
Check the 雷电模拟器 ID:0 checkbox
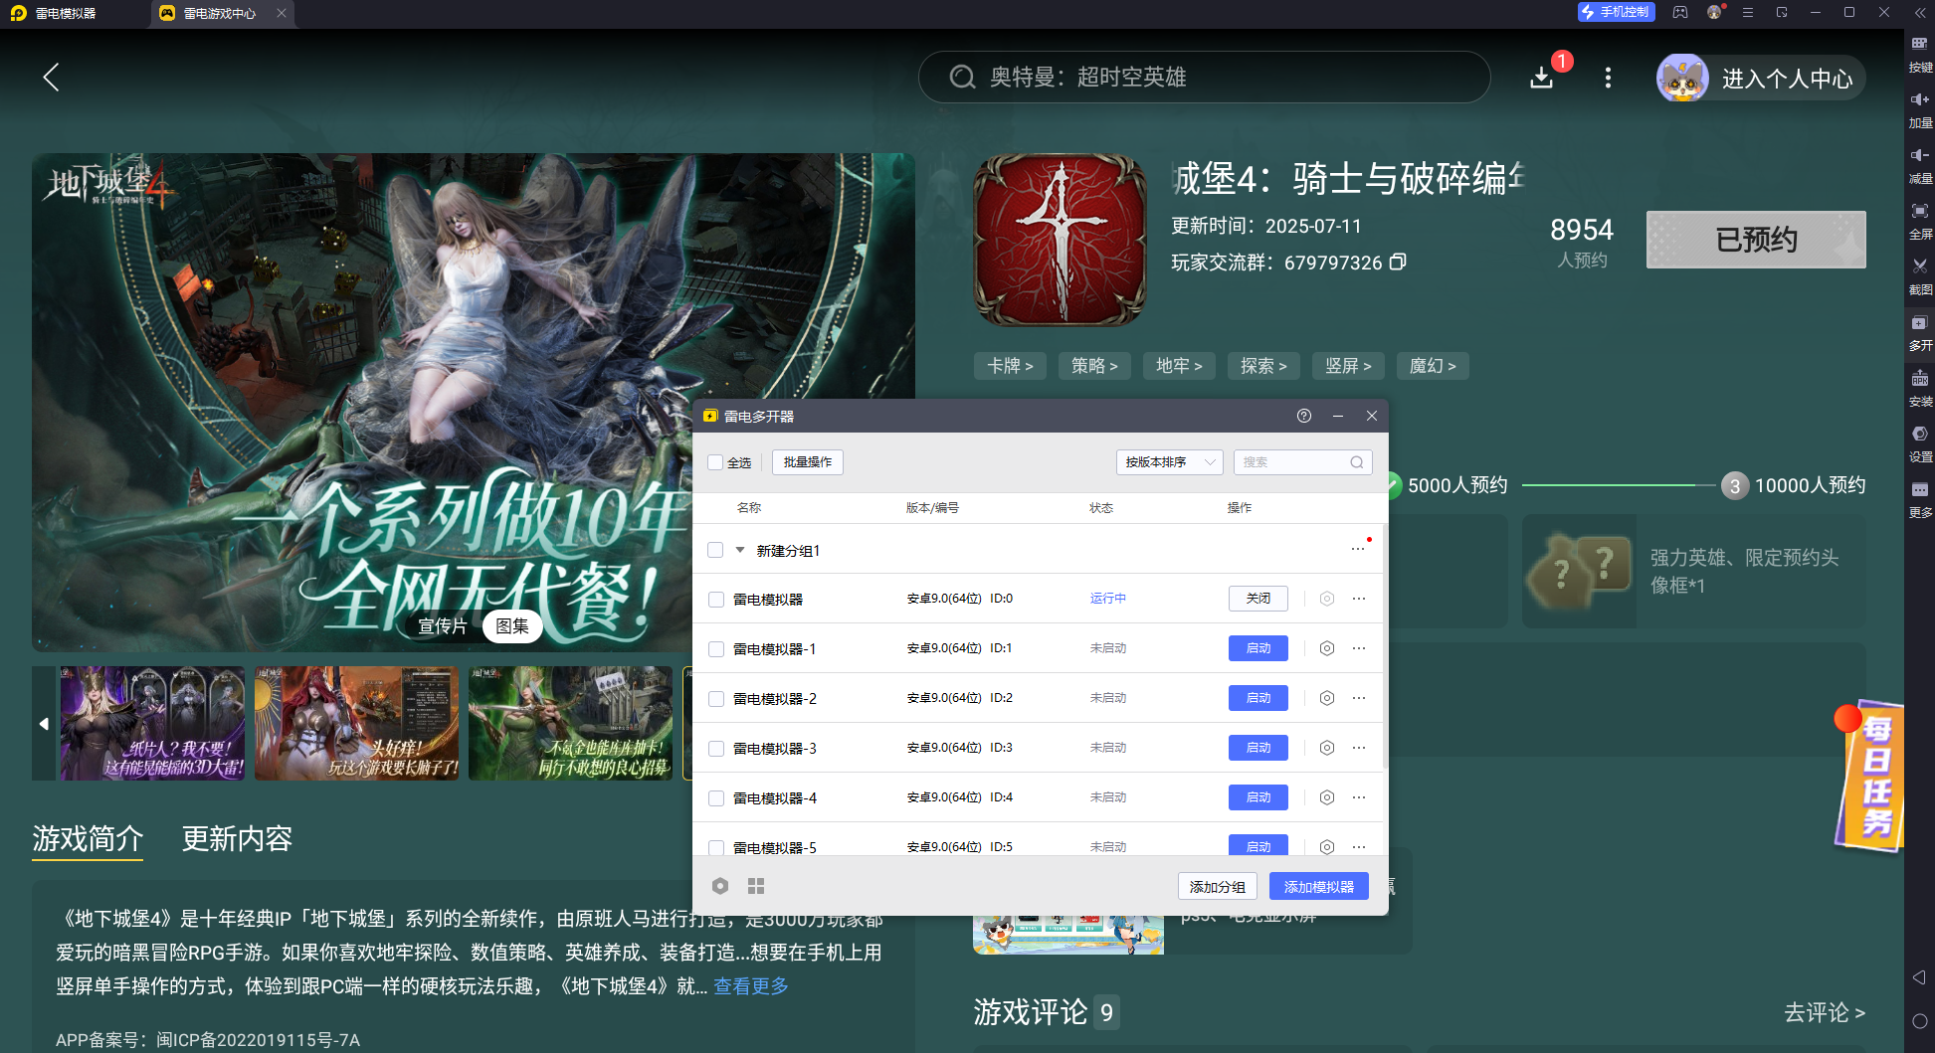pos(715,600)
